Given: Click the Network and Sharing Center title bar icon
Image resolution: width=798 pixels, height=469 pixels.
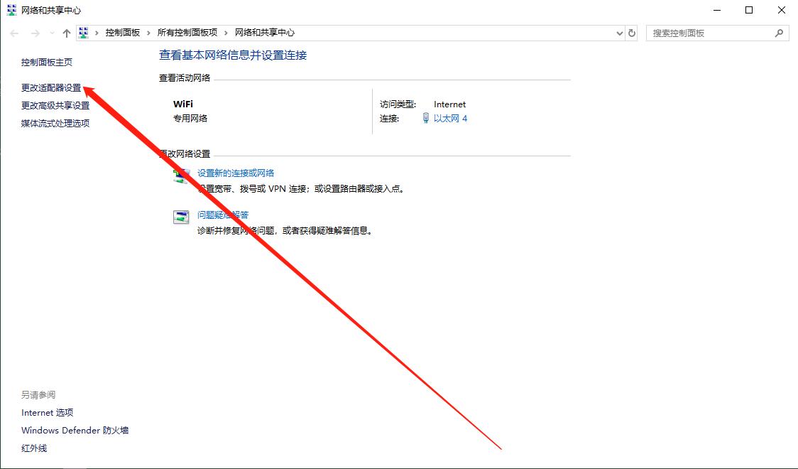Looking at the screenshot, I should [x=11, y=10].
